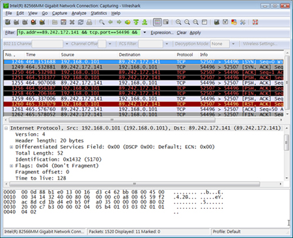Open the Channel Offset dropdown
The image size is (293, 238).
click(x=110, y=44)
